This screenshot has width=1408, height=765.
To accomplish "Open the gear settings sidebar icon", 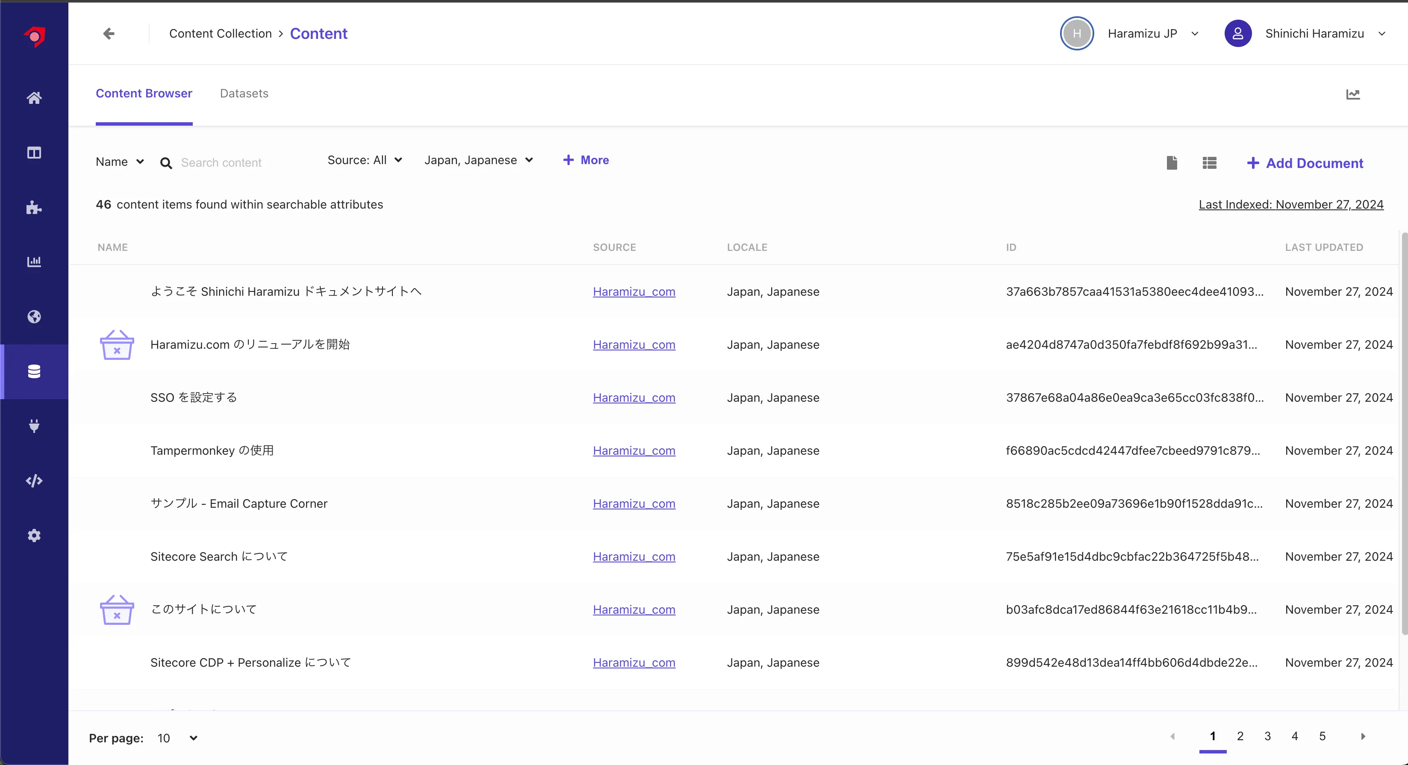I will pos(34,535).
